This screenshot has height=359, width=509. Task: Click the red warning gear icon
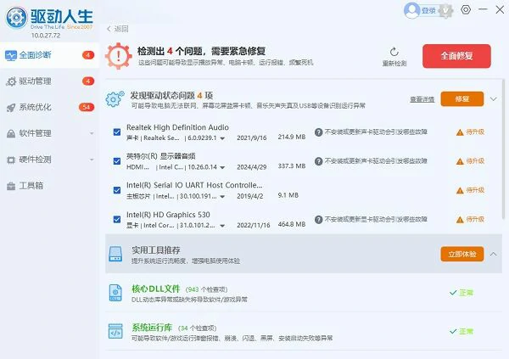(x=119, y=56)
